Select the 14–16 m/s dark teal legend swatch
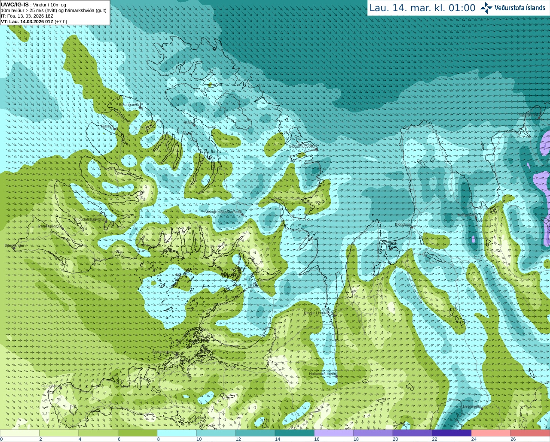Image resolution: width=550 pixels, height=442 pixels. (x=295, y=433)
